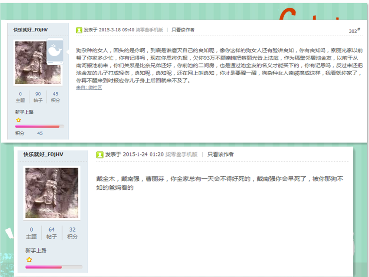Click 只看该作者 in the 2015-1-24 post
The image size is (369, 277).
[220, 154]
